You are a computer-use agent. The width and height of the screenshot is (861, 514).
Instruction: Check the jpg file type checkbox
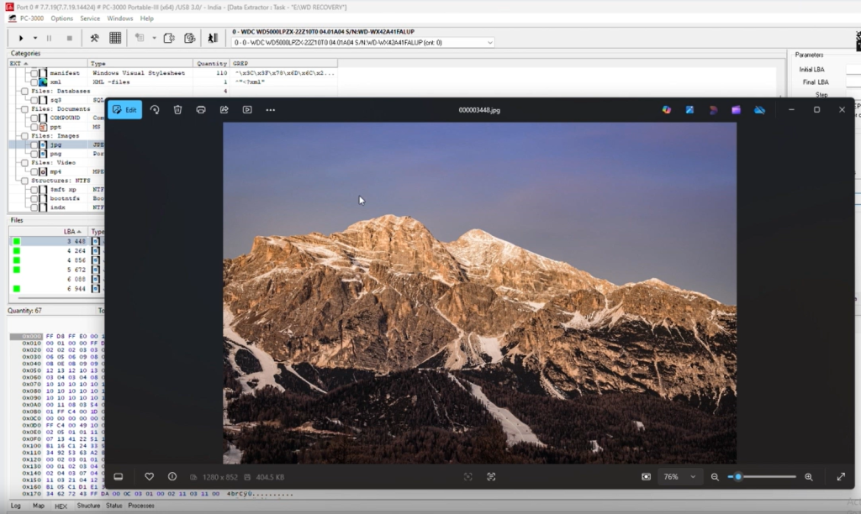[x=34, y=144]
